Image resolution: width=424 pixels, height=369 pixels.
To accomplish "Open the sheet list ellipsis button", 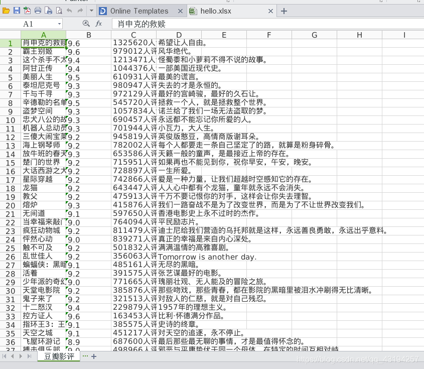I will click(x=85, y=356).
